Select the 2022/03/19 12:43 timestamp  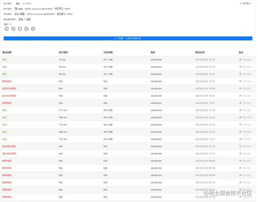pyautogui.click(x=205, y=110)
